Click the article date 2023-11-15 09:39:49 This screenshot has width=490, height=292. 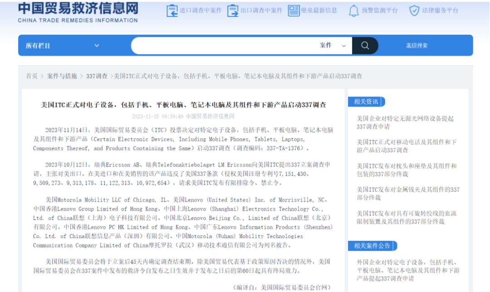[157, 117]
